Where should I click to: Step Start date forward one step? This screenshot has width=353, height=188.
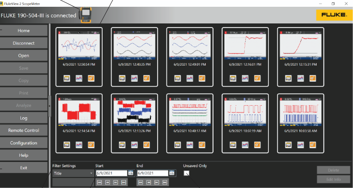pos(116,182)
